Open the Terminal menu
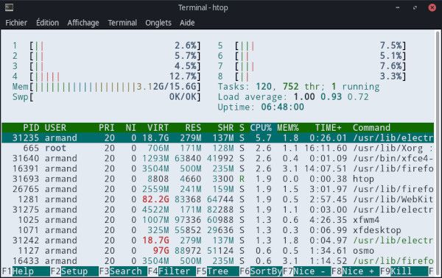This screenshot has width=442, height=278. point(122,23)
